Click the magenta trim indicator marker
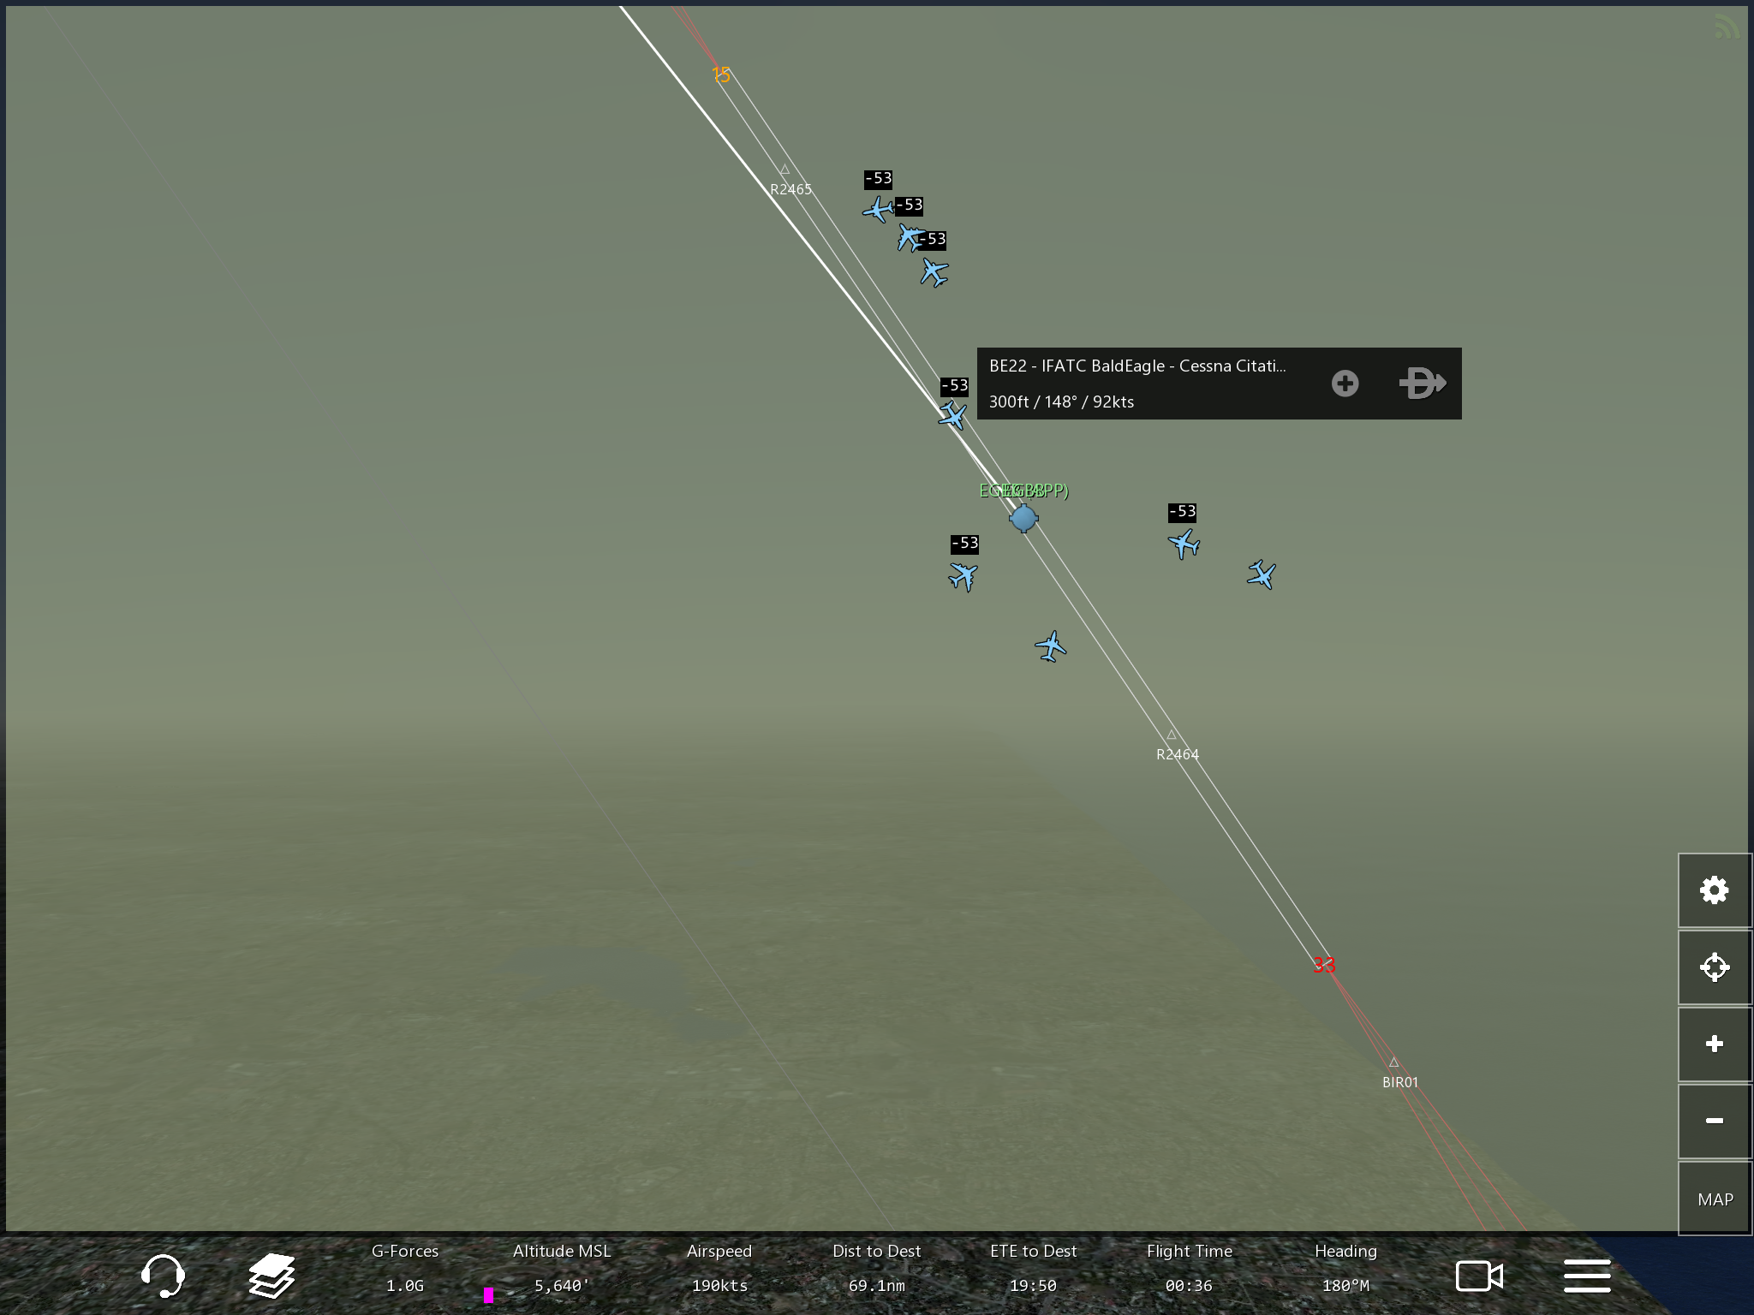This screenshot has height=1315, width=1754. [488, 1294]
